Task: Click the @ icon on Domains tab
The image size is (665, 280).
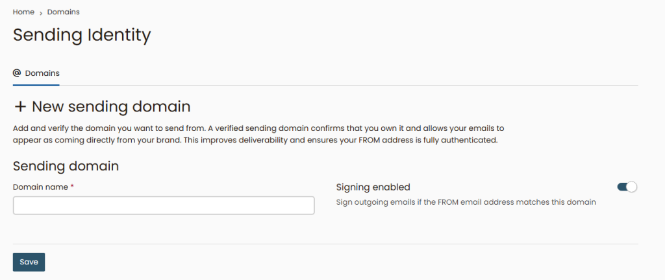Action: pyautogui.click(x=17, y=73)
